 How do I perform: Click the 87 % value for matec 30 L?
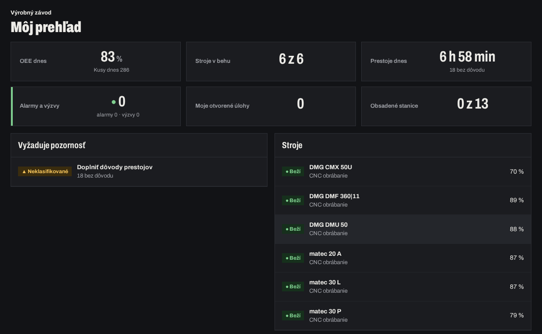(517, 287)
